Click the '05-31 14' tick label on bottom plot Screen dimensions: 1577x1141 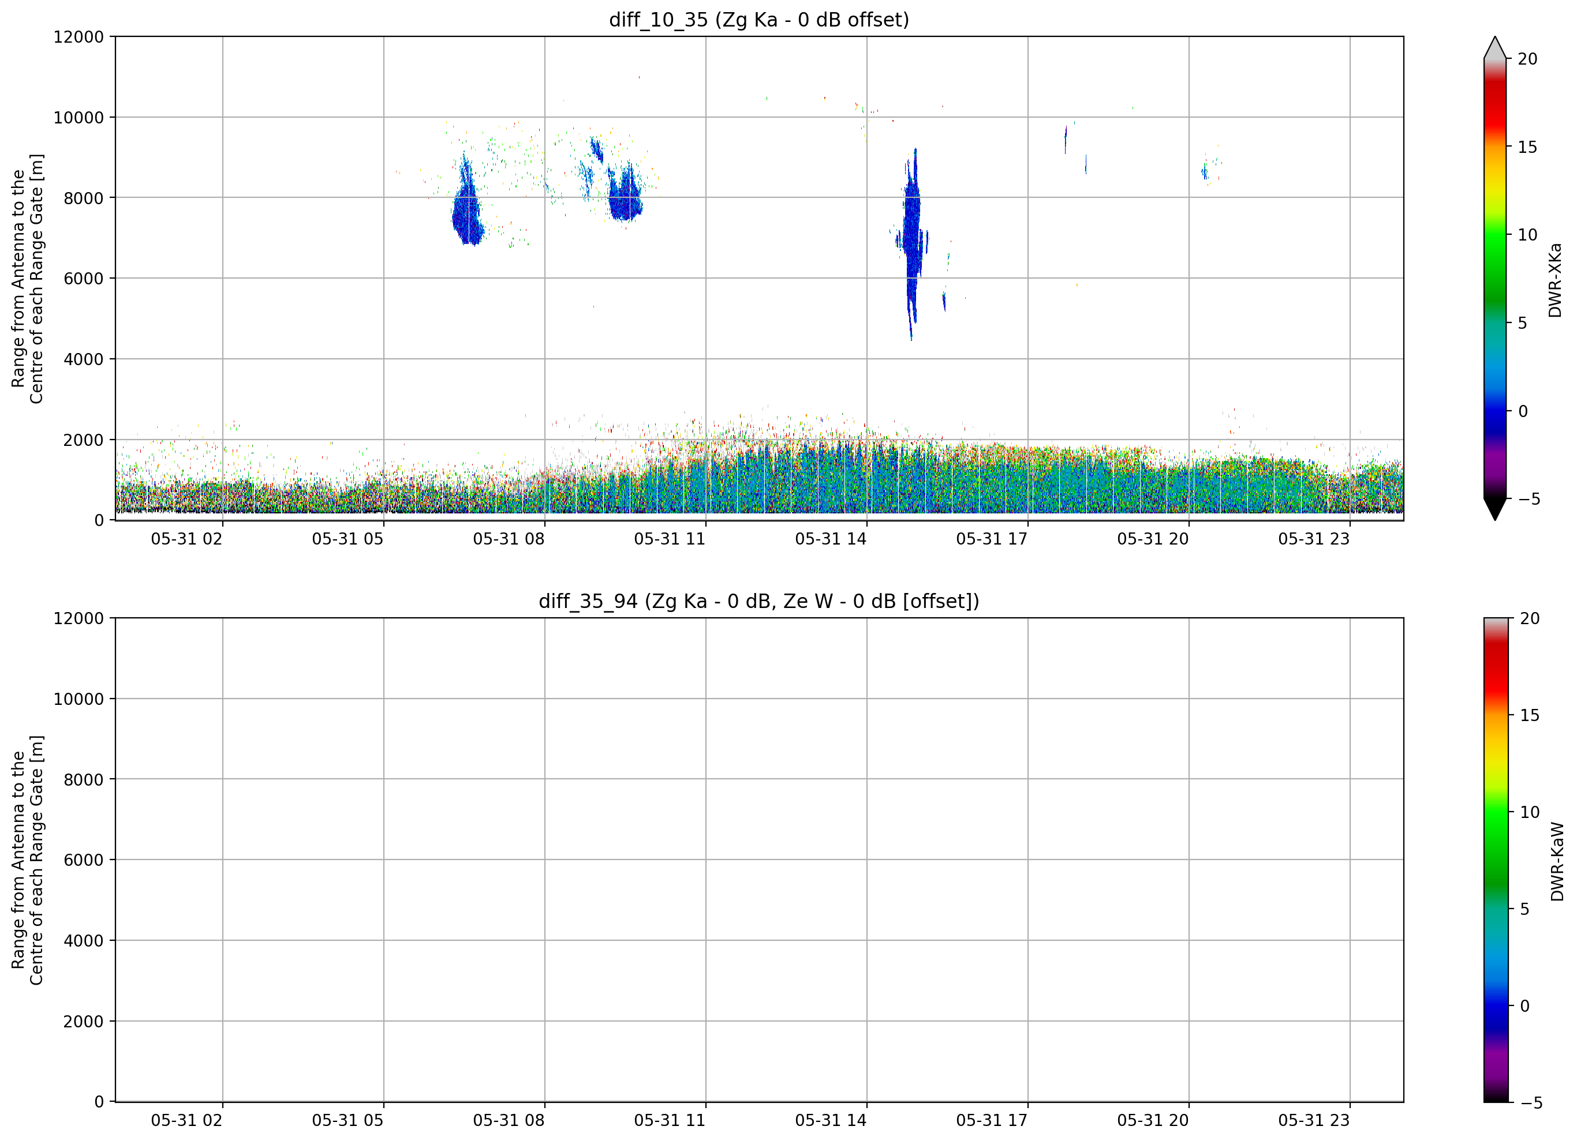(830, 1120)
